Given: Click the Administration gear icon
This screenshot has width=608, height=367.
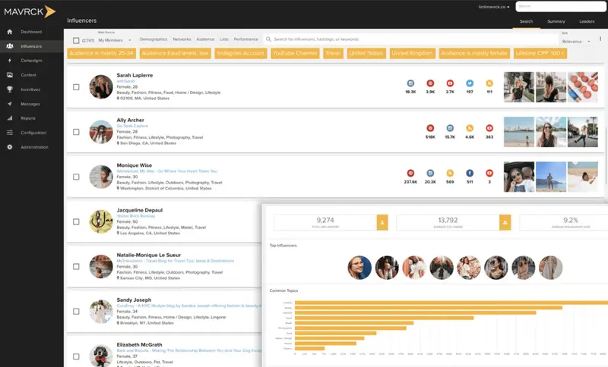Looking at the screenshot, I should click(9, 147).
